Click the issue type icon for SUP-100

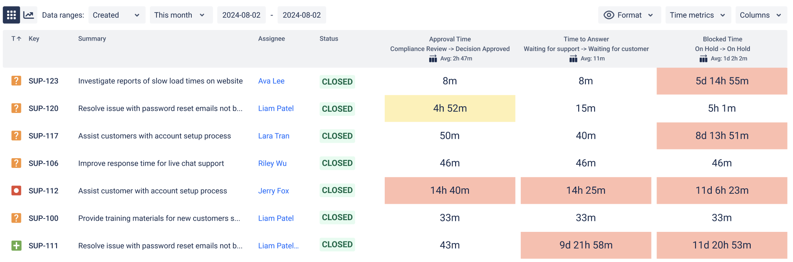[16, 218]
